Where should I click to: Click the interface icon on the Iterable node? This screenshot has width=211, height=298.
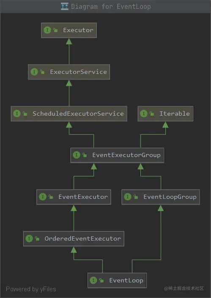[144, 114]
